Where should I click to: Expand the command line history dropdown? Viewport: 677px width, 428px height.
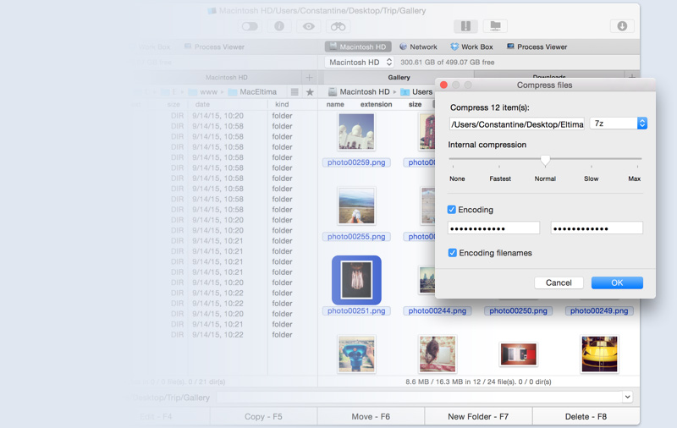[627, 397]
